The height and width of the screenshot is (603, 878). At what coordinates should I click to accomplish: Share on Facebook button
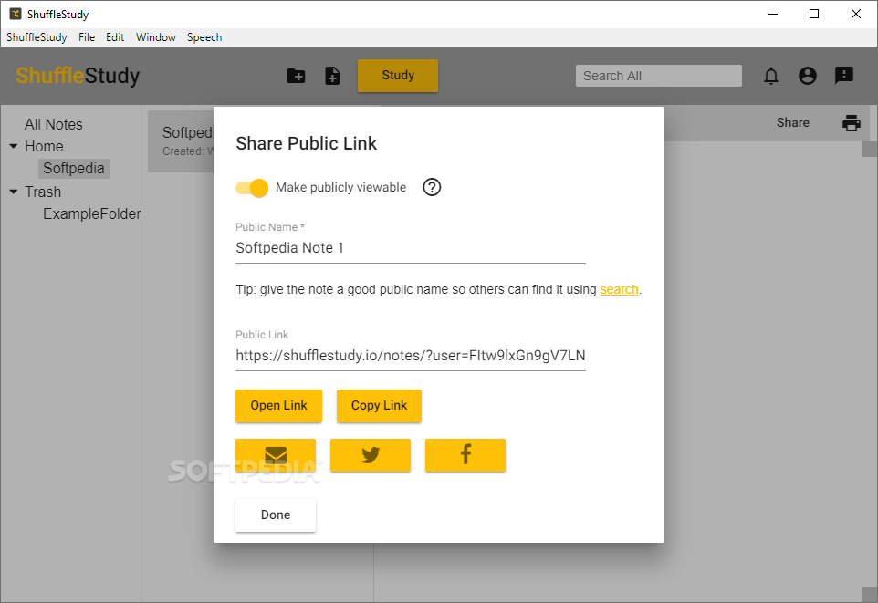[465, 455]
